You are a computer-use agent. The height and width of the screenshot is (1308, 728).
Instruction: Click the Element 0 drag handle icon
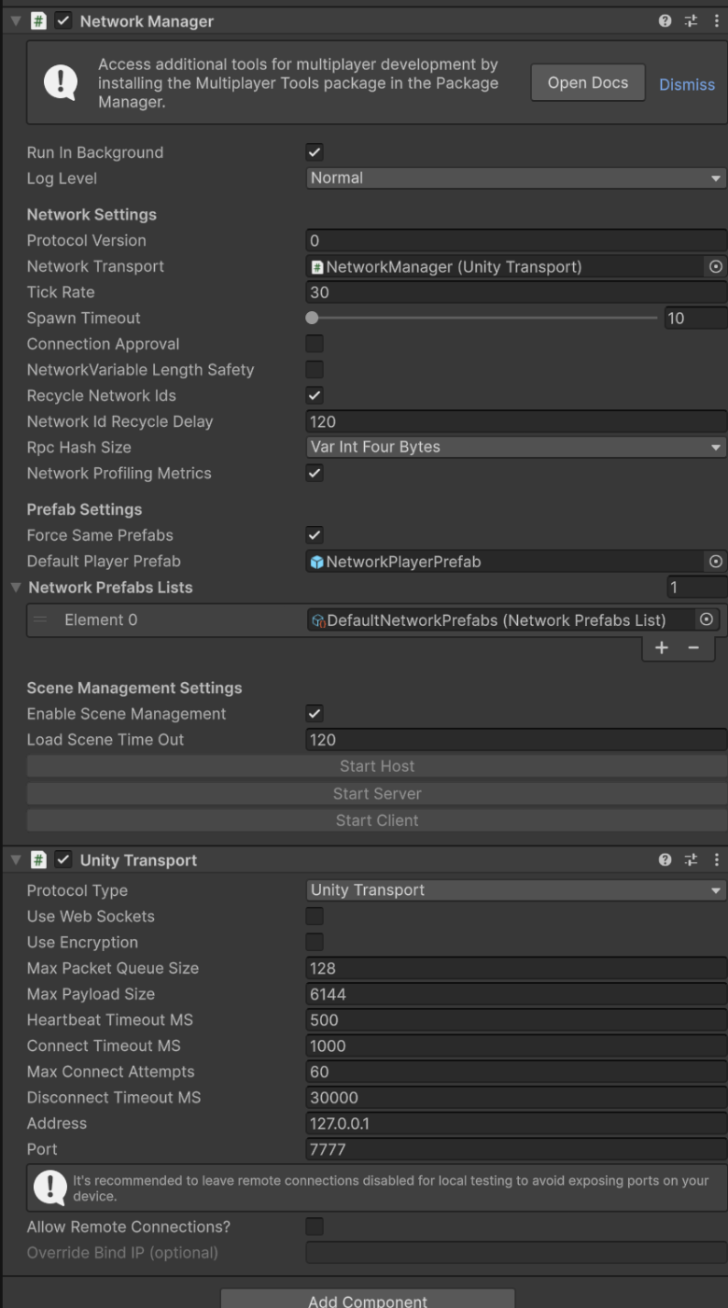click(40, 620)
